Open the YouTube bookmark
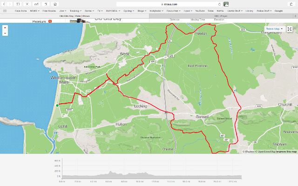298x186 pixels. (200, 11)
